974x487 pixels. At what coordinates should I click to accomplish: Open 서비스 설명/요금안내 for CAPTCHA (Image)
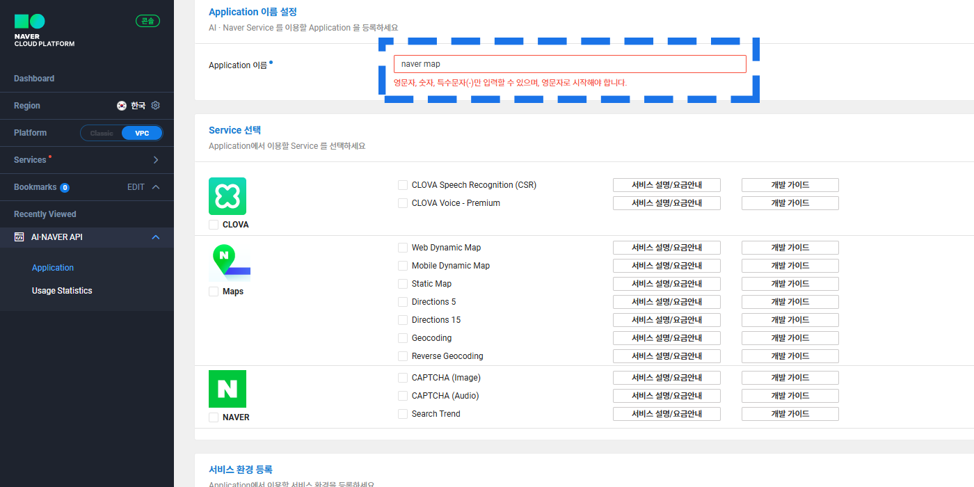(666, 378)
